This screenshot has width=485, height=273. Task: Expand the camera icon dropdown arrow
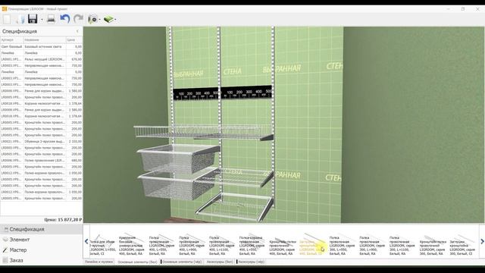click(x=100, y=20)
